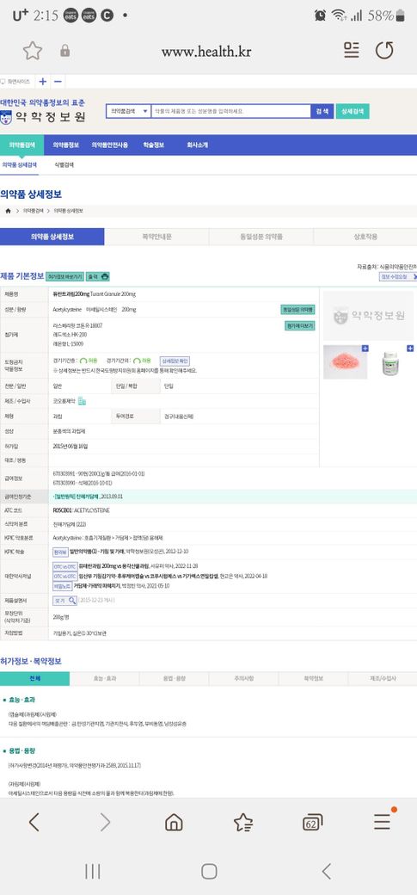Switch to the 복약안내문 tab
Viewport: 417px width, 895px height.
pyautogui.click(x=156, y=237)
